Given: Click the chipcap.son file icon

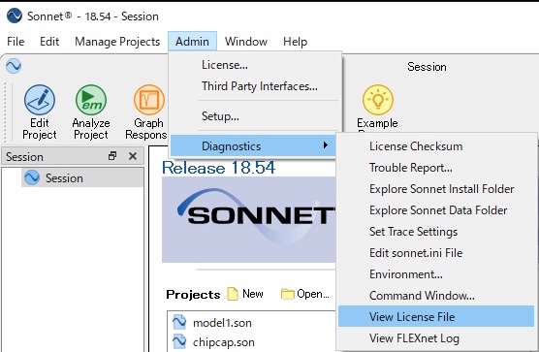Looking at the screenshot, I should (x=179, y=341).
